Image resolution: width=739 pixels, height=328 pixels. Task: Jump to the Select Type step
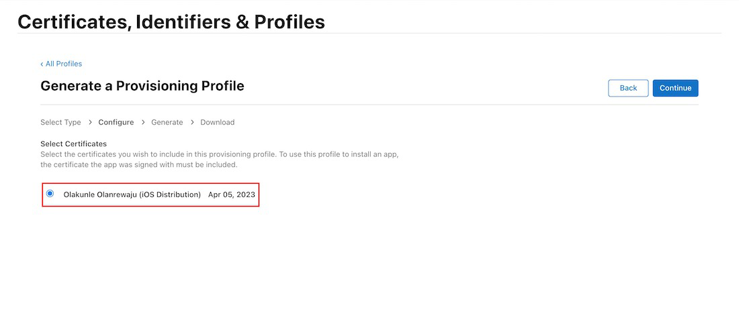point(60,122)
